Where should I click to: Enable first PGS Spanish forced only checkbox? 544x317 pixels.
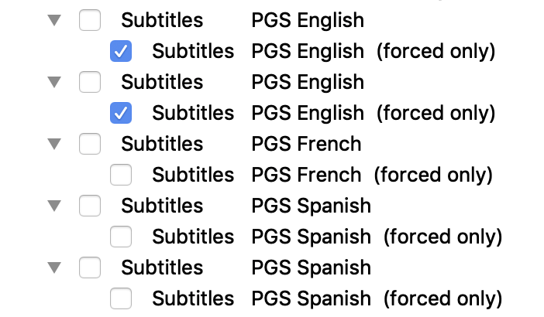(x=121, y=237)
